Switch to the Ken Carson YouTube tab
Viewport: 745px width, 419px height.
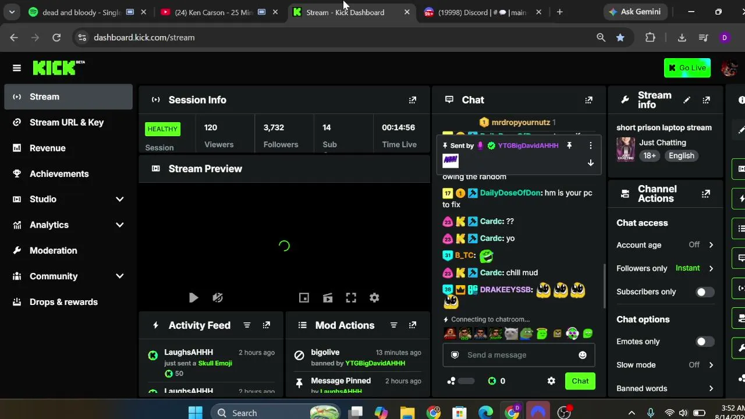coord(214,12)
